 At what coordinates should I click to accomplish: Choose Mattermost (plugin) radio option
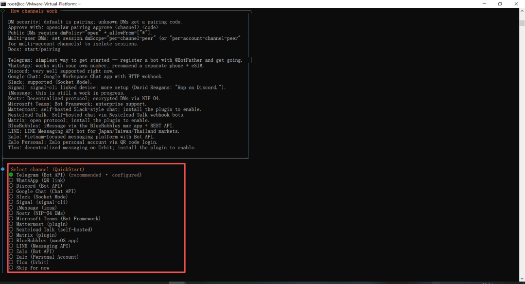[38, 224]
